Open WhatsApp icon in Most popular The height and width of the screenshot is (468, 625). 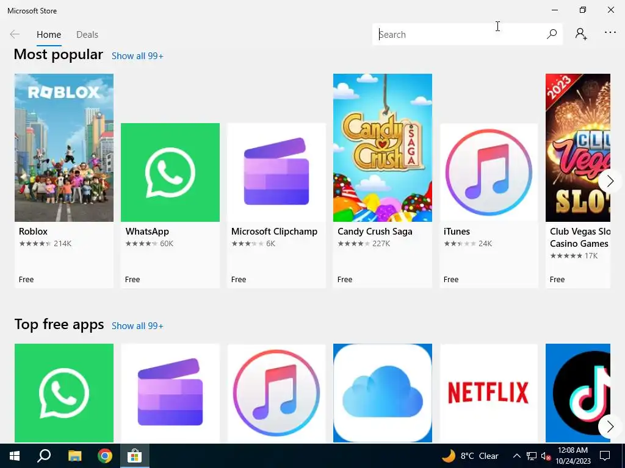(x=170, y=172)
